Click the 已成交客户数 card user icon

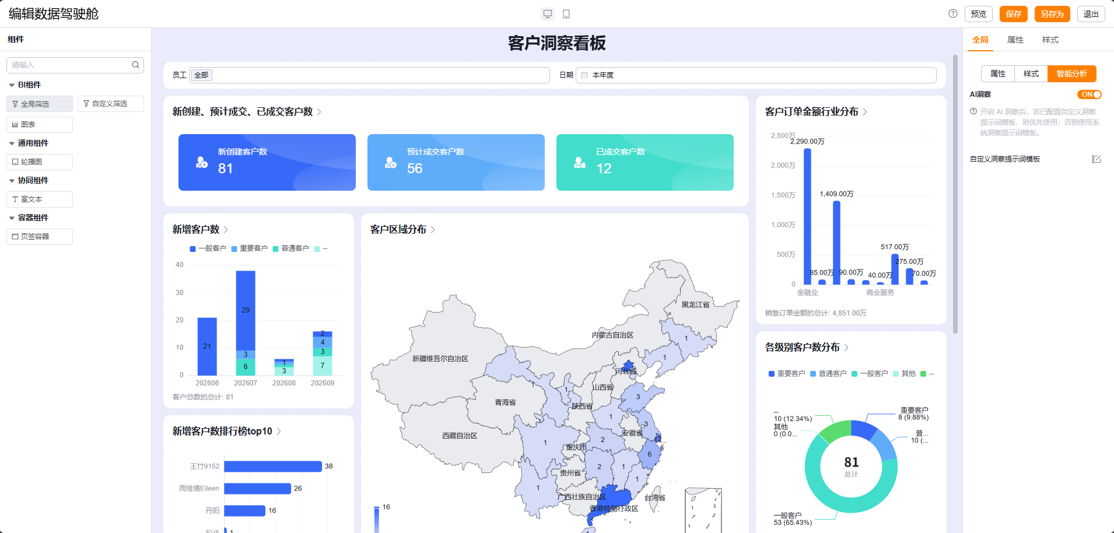point(580,162)
